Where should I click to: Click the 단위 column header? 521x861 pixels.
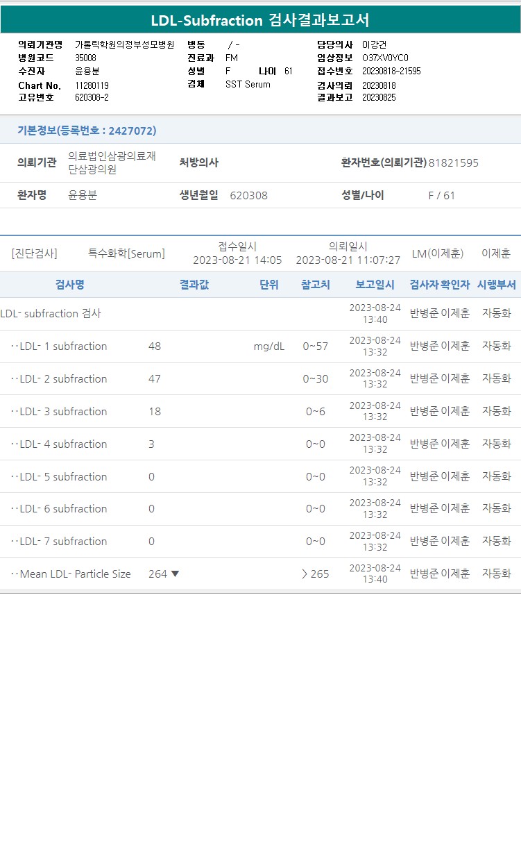click(x=269, y=285)
